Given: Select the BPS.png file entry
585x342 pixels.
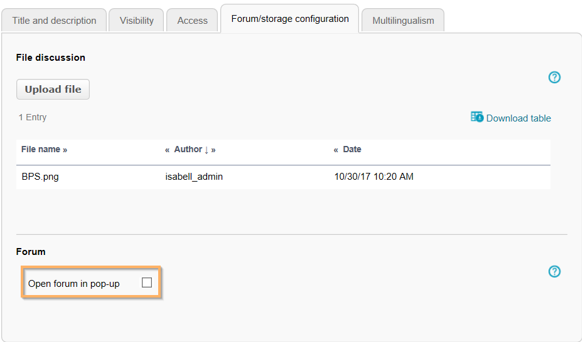Looking at the screenshot, I should [40, 177].
